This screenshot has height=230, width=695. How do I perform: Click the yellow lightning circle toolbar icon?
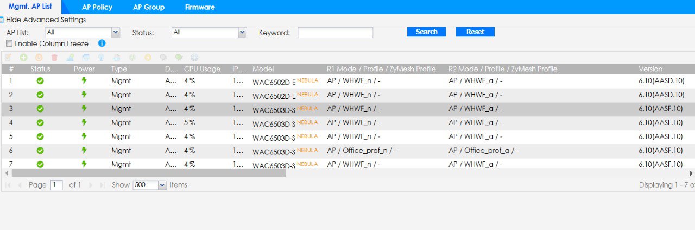coord(148,57)
